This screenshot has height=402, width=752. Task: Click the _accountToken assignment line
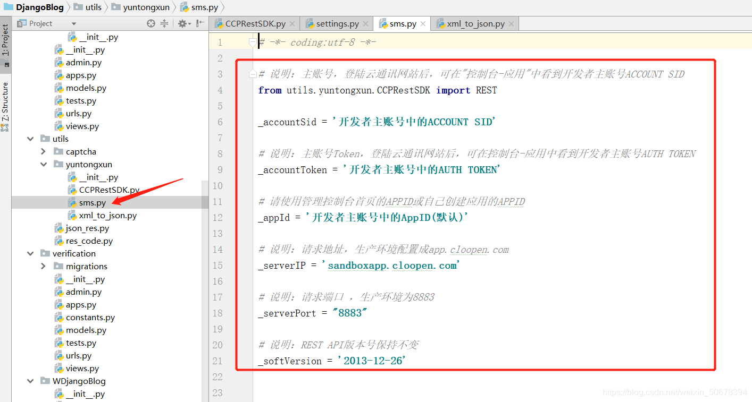(379, 170)
